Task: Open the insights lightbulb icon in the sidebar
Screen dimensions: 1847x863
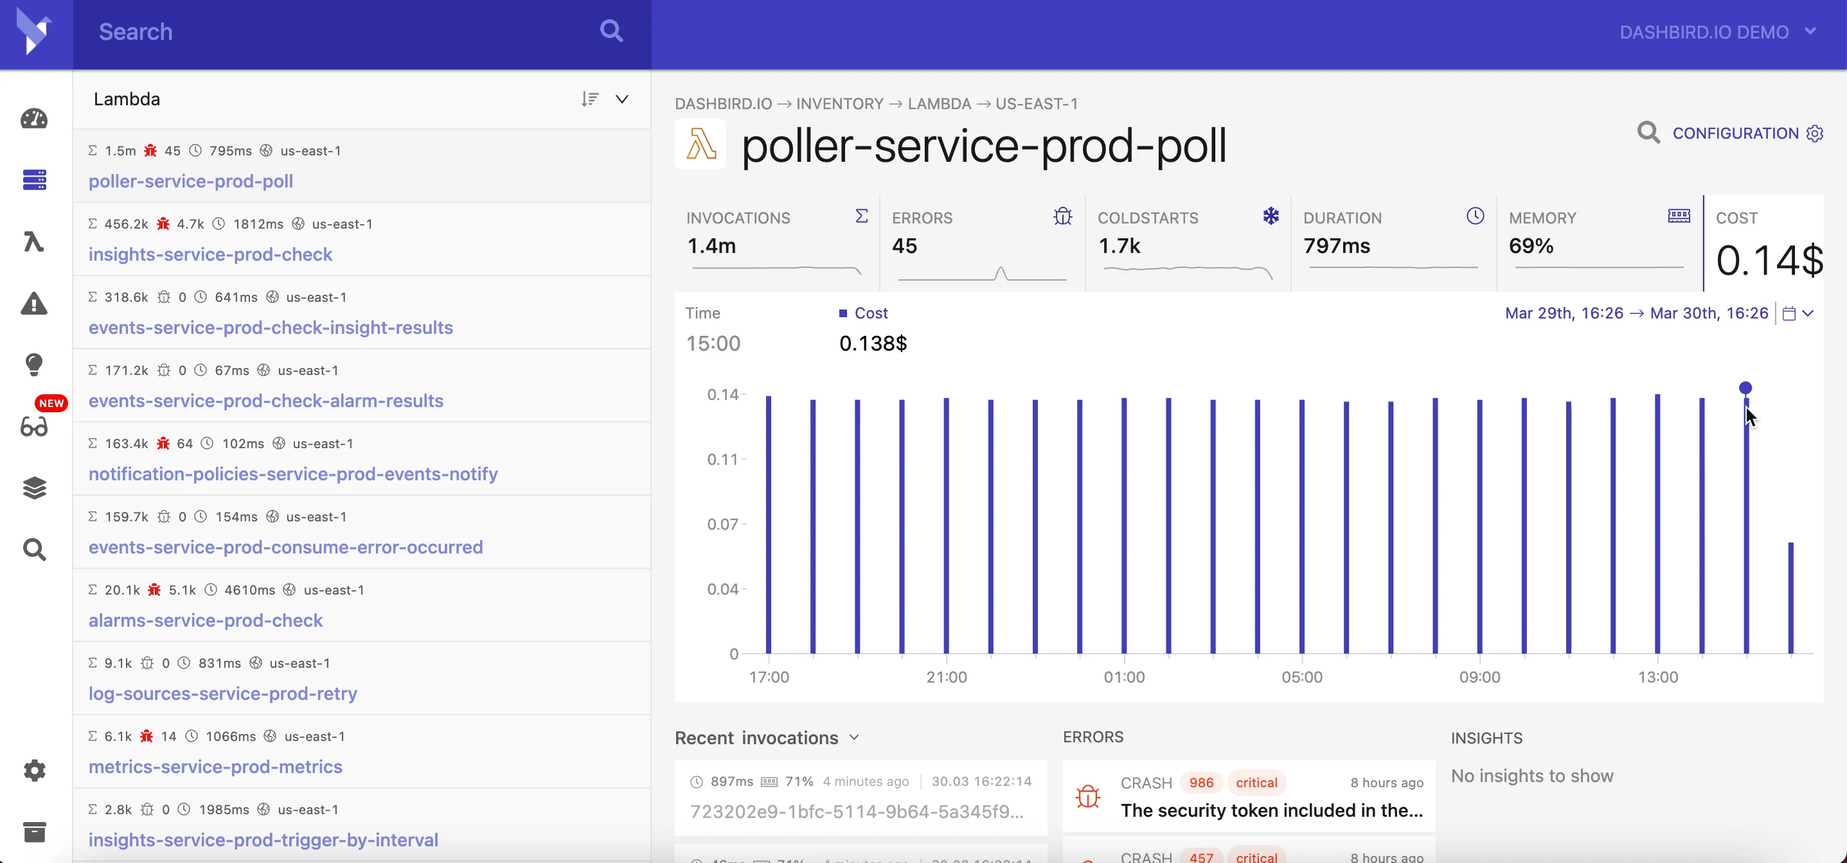Action: coord(33,365)
